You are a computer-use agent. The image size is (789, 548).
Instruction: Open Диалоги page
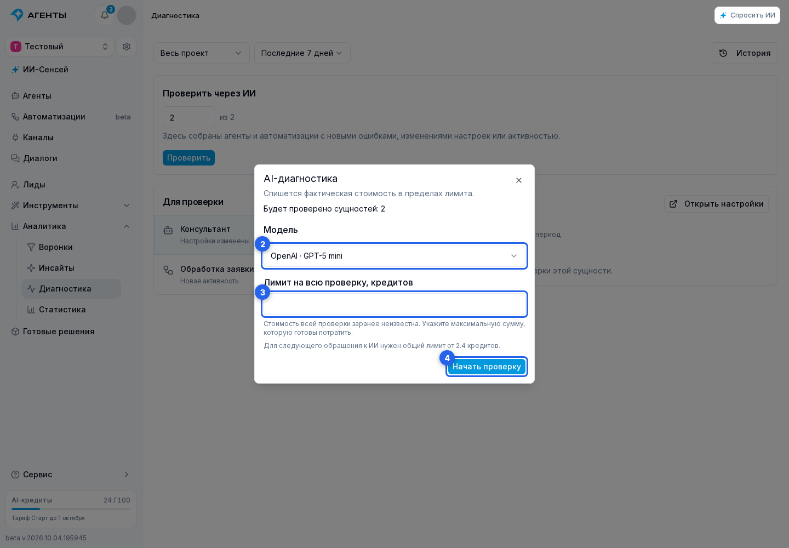[x=71, y=158]
